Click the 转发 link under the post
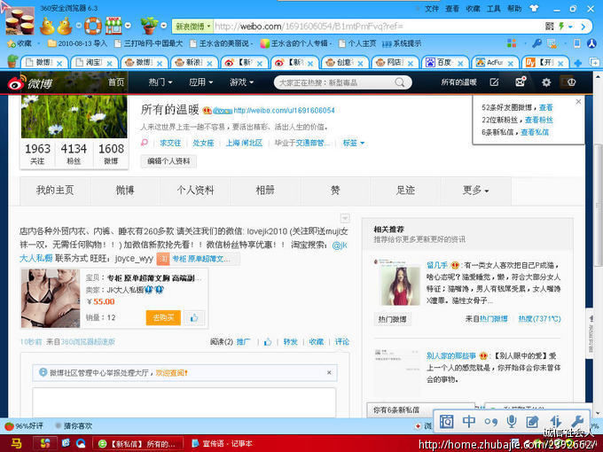The height and width of the screenshot is (452, 603). [290, 342]
